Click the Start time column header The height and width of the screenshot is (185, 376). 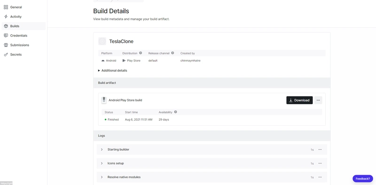132,112
